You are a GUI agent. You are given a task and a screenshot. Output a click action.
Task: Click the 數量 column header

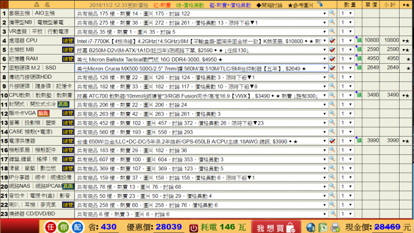pyautogui.click(x=350, y=5)
